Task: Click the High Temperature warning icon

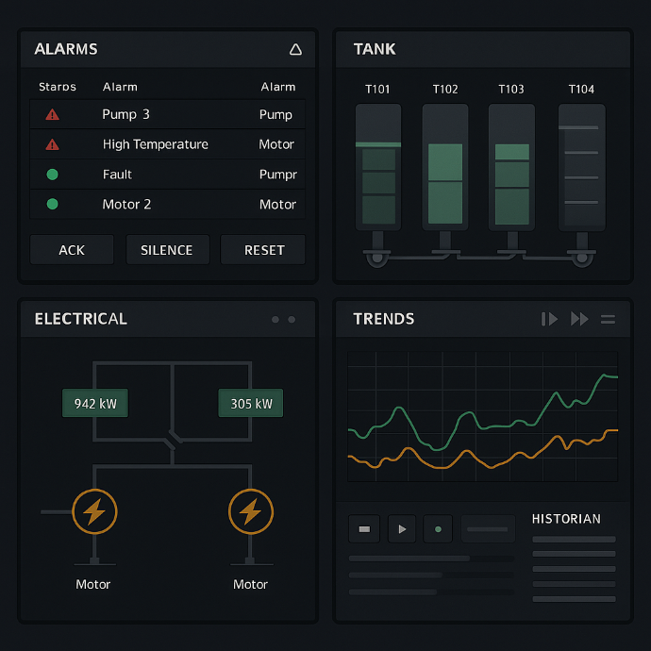Action: click(52, 144)
